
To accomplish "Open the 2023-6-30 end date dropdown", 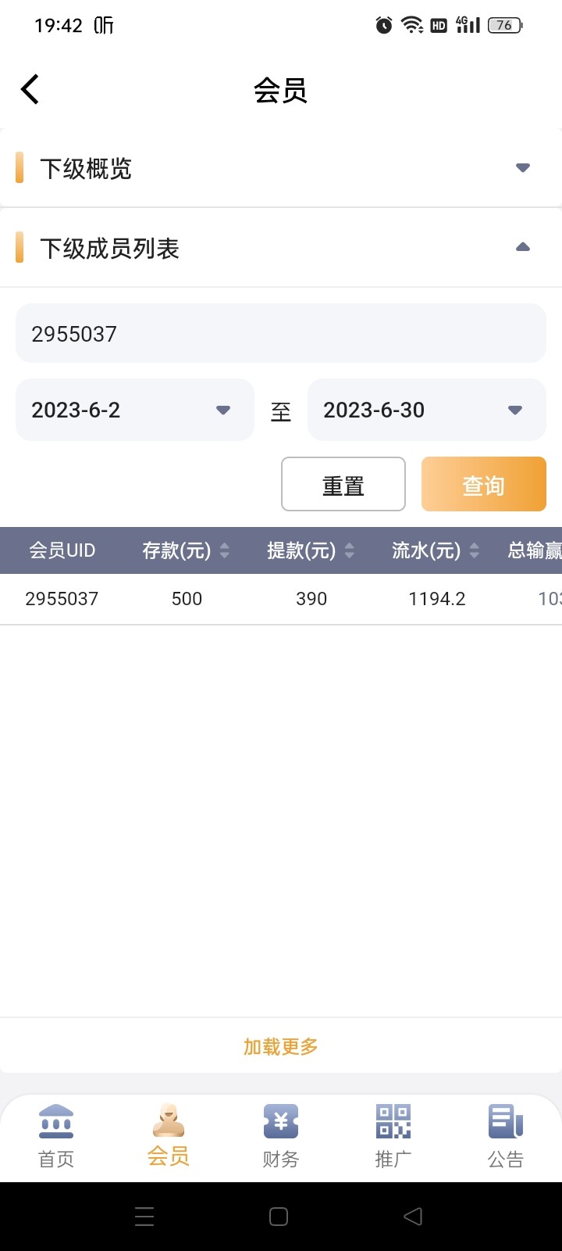I will (x=426, y=410).
